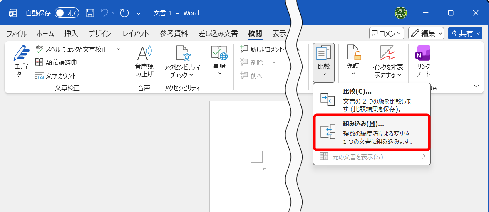Click スペル チェックと文章校正
The width and height of the screenshot is (489, 212).
pyautogui.click(x=72, y=49)
